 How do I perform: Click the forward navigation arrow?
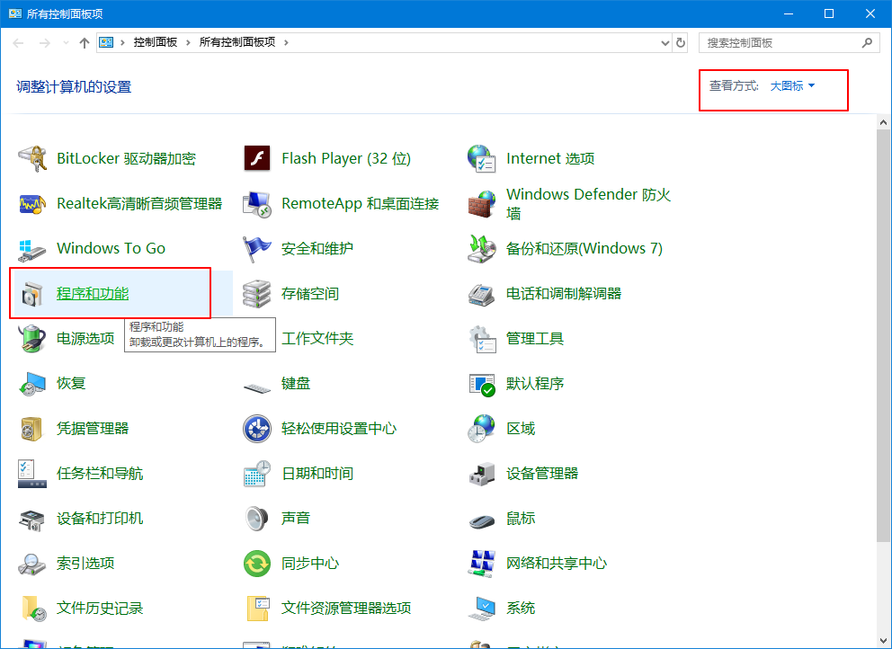[45, 42]
